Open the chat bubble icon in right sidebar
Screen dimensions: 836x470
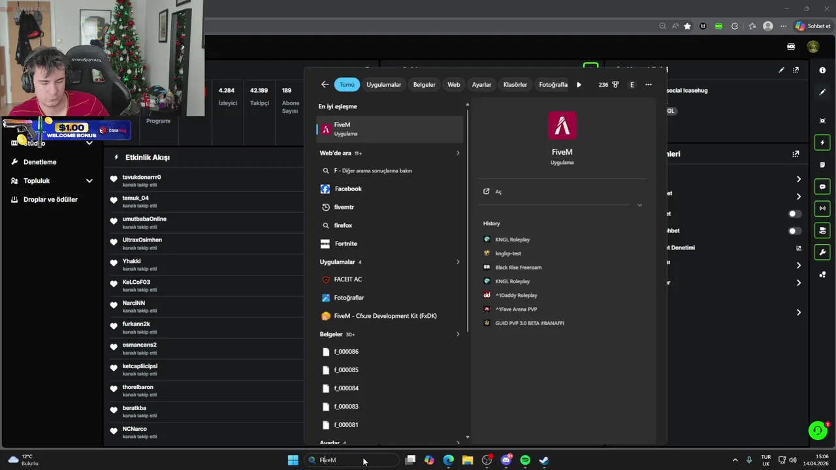click(822, 187)
